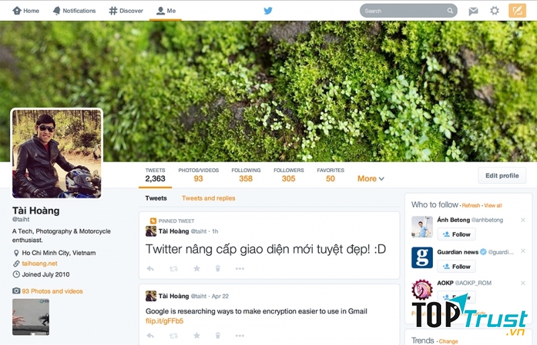Delete the pinned tweet via trash icon
The width and height of the screenshot is (537, 345).
217,269
